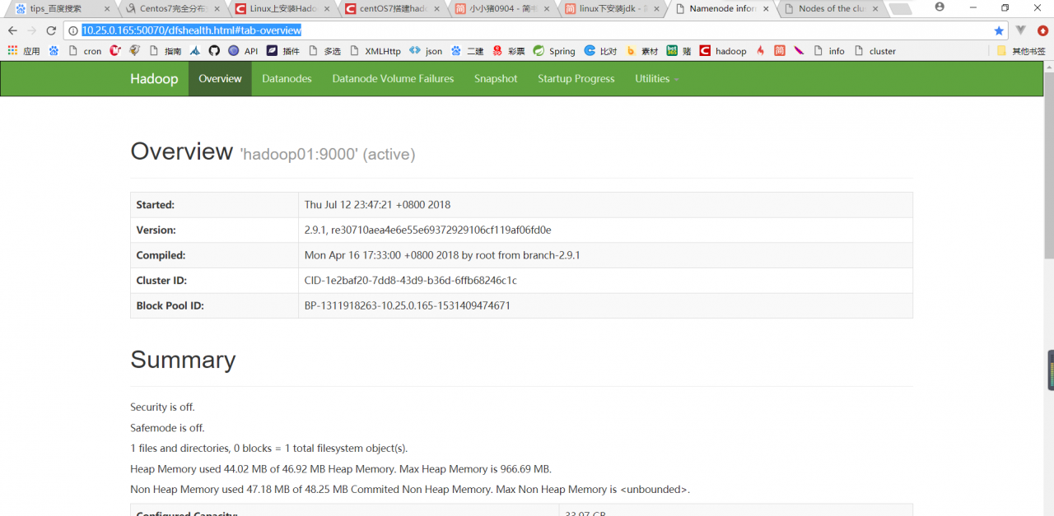This screenshot has width=1054, height=516.
Task: Open the 其他书签 bookmarks folder
Action: 1021,51
